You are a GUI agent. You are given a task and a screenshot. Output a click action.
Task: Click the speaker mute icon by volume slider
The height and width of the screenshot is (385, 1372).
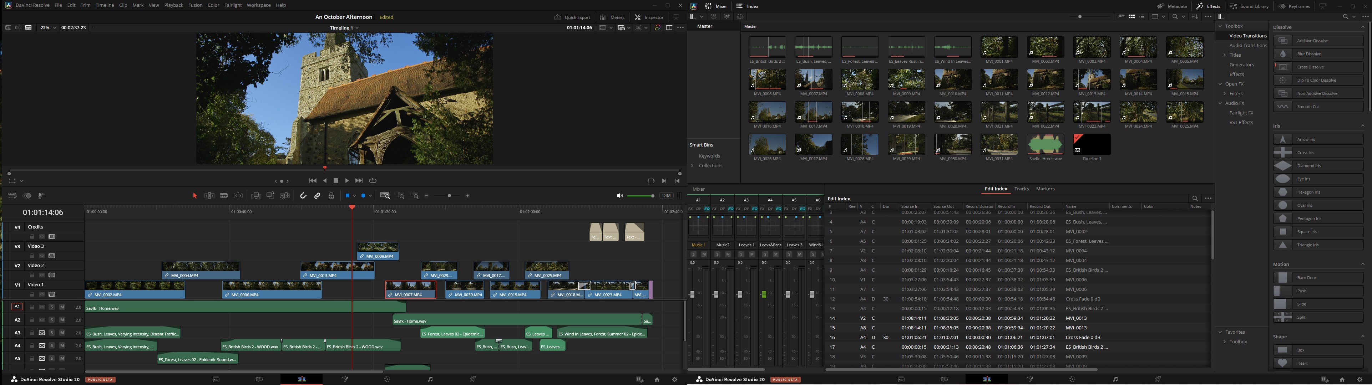point(619,196)
